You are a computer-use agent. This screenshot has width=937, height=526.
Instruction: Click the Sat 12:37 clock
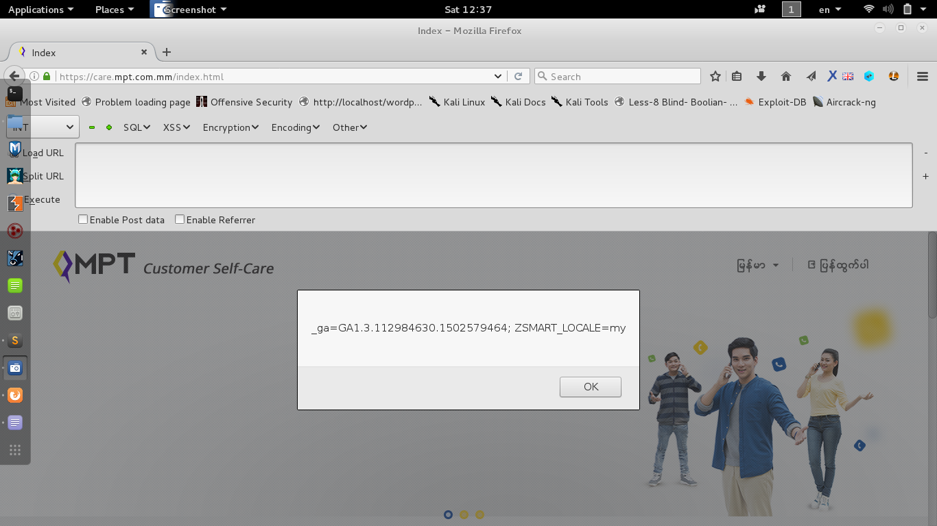[x=468, y=10]
